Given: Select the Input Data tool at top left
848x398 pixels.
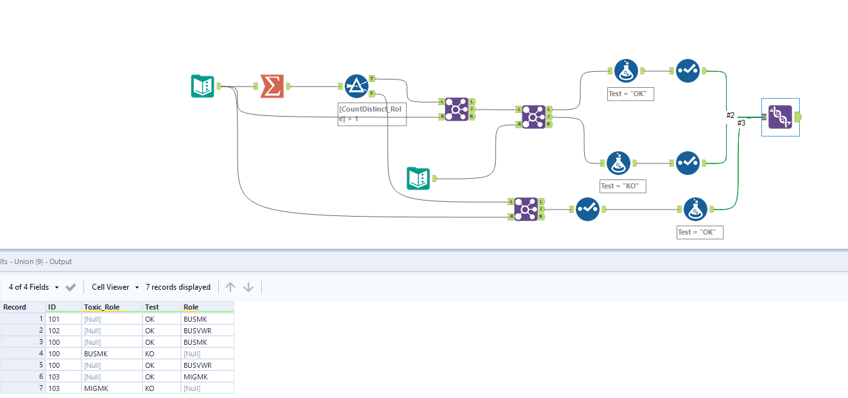Looking at the screenshot, I should click(x=203, y=85).
